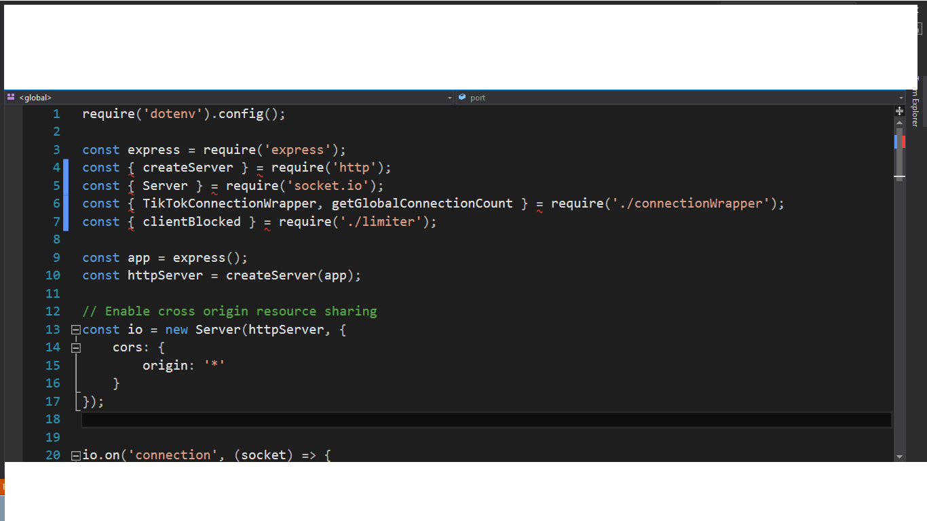
Task: Open the "port" member dropdown
Action: (x=901, y=98)
